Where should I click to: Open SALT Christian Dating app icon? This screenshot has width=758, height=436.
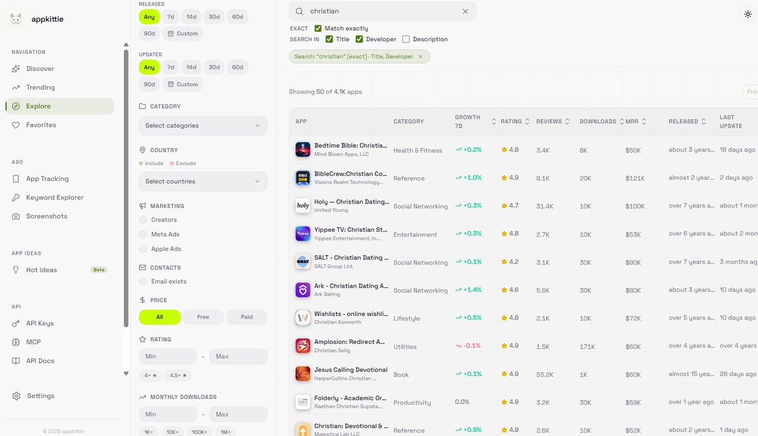tap(303, 262)
